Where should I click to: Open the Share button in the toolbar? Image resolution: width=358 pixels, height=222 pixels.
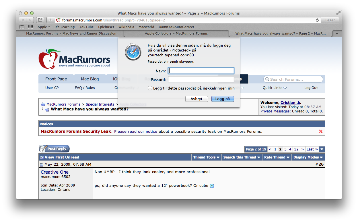[x=40, y=20]
